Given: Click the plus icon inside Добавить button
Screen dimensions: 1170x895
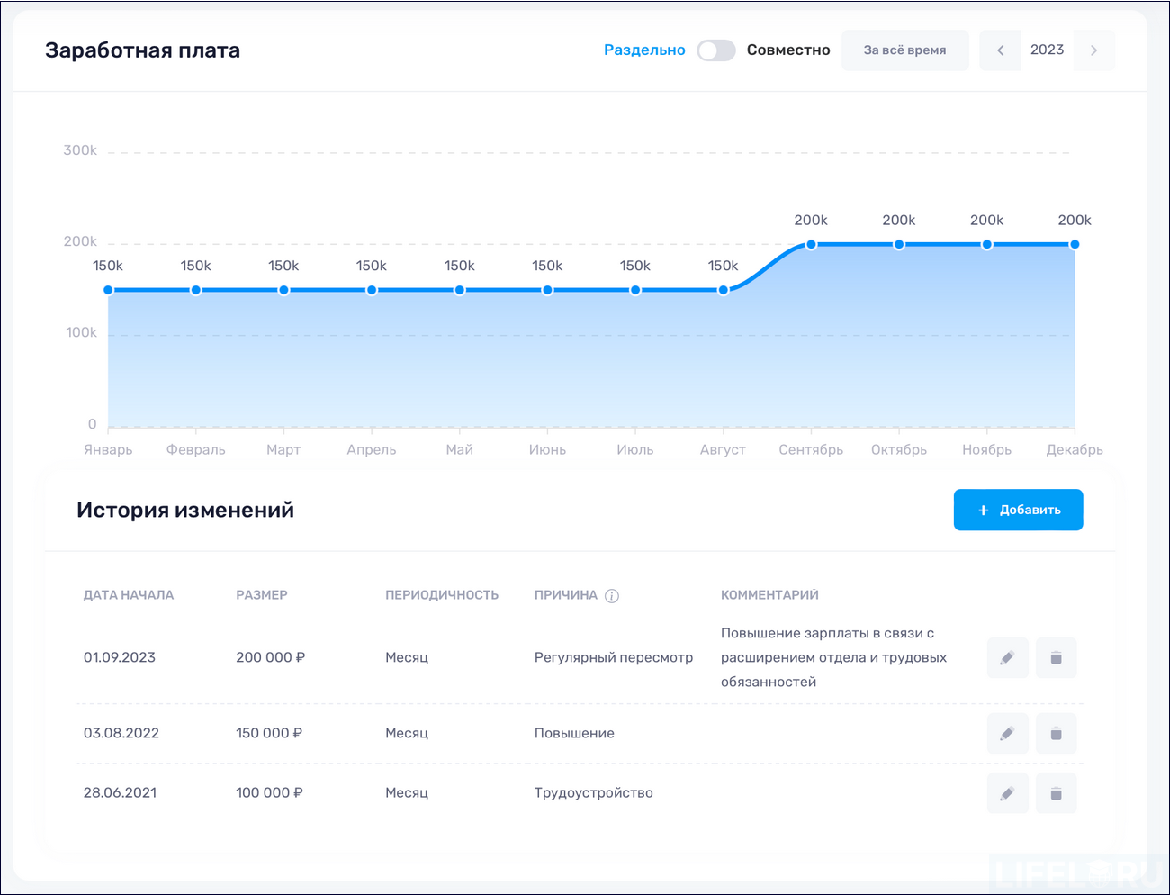Looking at the screenshot, I should [x=982, y=510].
